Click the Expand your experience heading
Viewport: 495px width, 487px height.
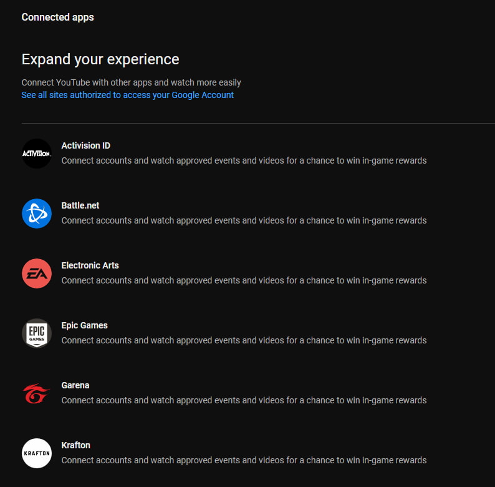click(x=100, y=59)
